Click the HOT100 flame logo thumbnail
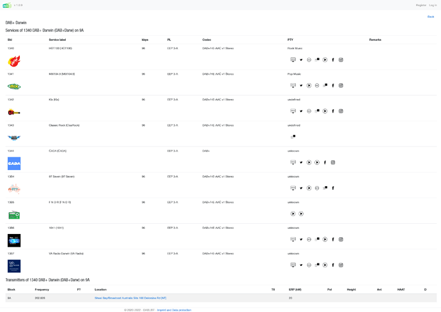 coord(14,61)
